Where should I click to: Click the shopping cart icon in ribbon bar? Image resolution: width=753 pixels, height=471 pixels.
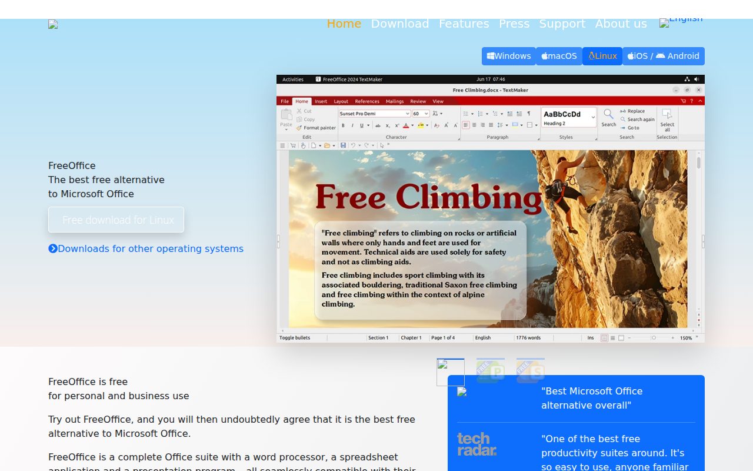[683, 101]
